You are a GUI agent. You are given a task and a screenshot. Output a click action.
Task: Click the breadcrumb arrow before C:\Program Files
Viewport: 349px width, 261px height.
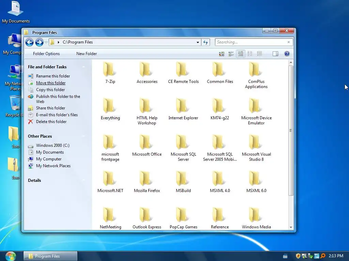tap(59, 42)
